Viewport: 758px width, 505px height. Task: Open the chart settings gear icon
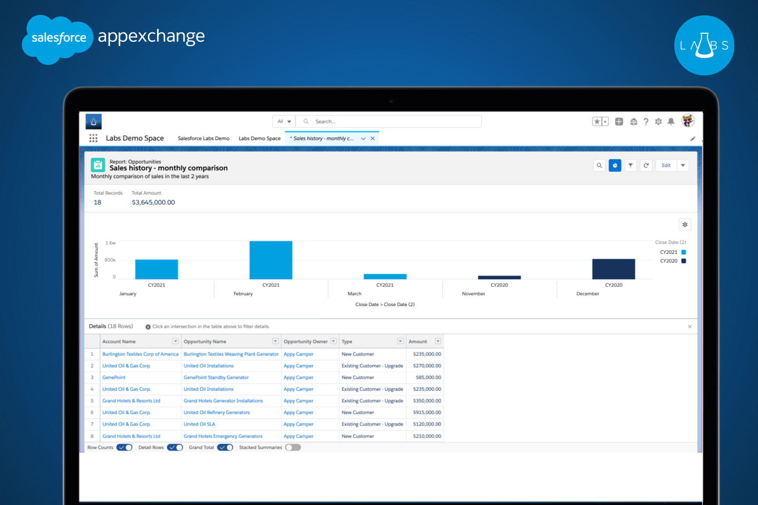click(x=685, y=224)
